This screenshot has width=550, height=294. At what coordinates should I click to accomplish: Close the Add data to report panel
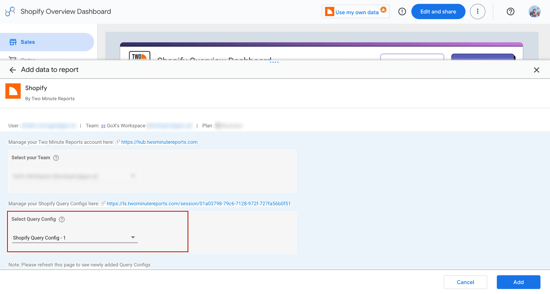pyautogui.click(x=537, y=70)
